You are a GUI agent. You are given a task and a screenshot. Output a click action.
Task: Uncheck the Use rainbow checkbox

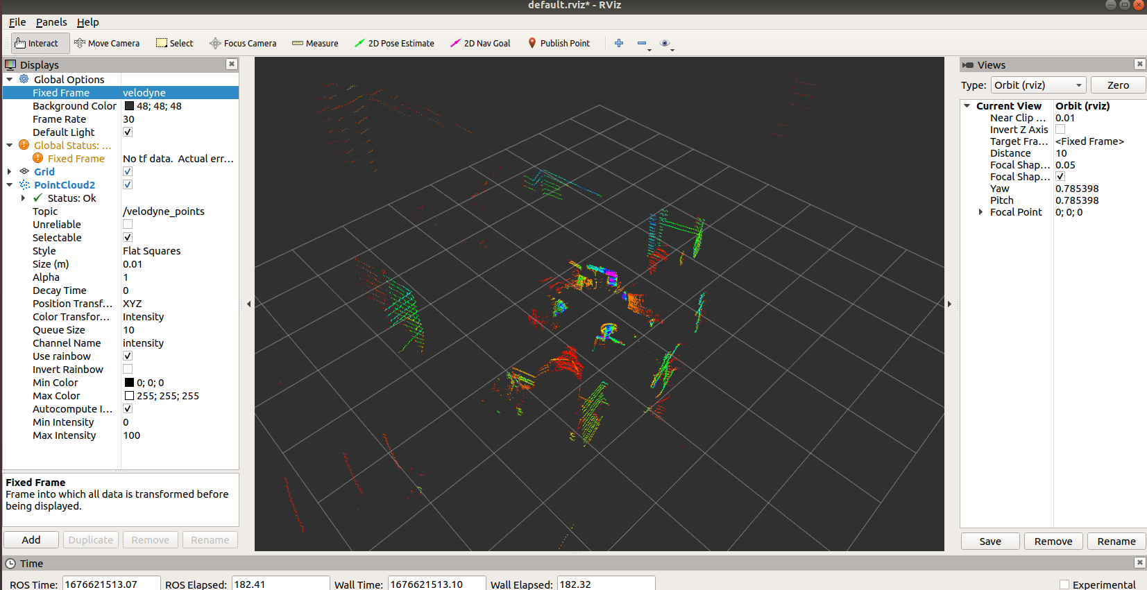[x=128, y=356]
